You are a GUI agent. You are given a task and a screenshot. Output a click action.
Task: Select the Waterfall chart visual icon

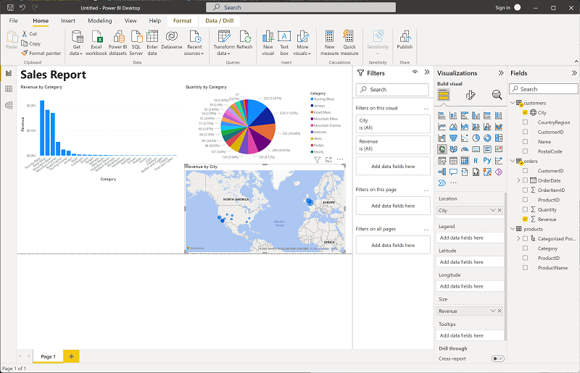click(442, 138)
